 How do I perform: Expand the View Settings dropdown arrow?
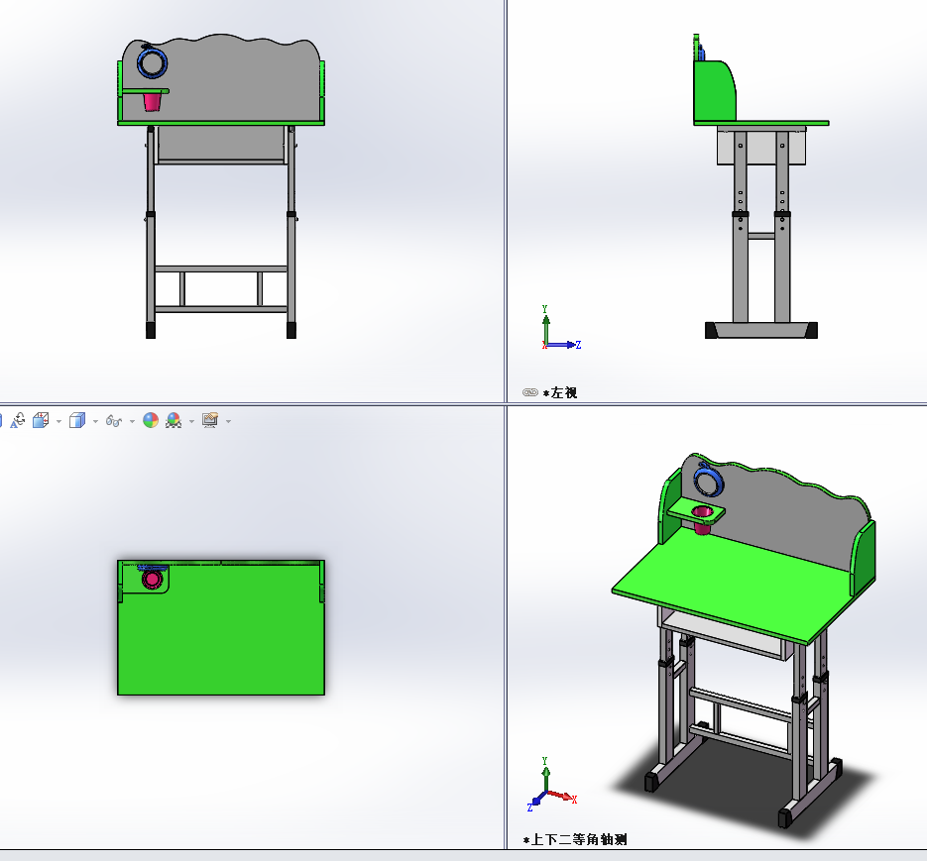(x=228, y=421)
